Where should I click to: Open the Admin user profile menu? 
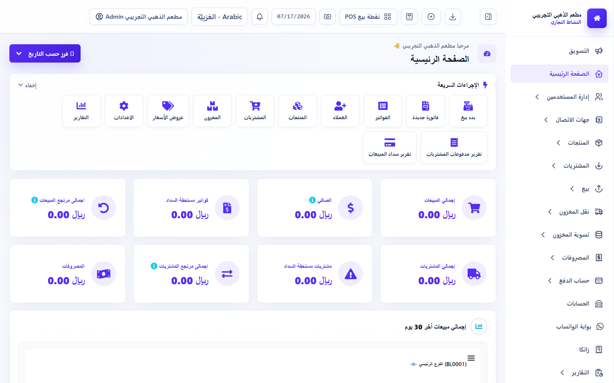point(139,17)
